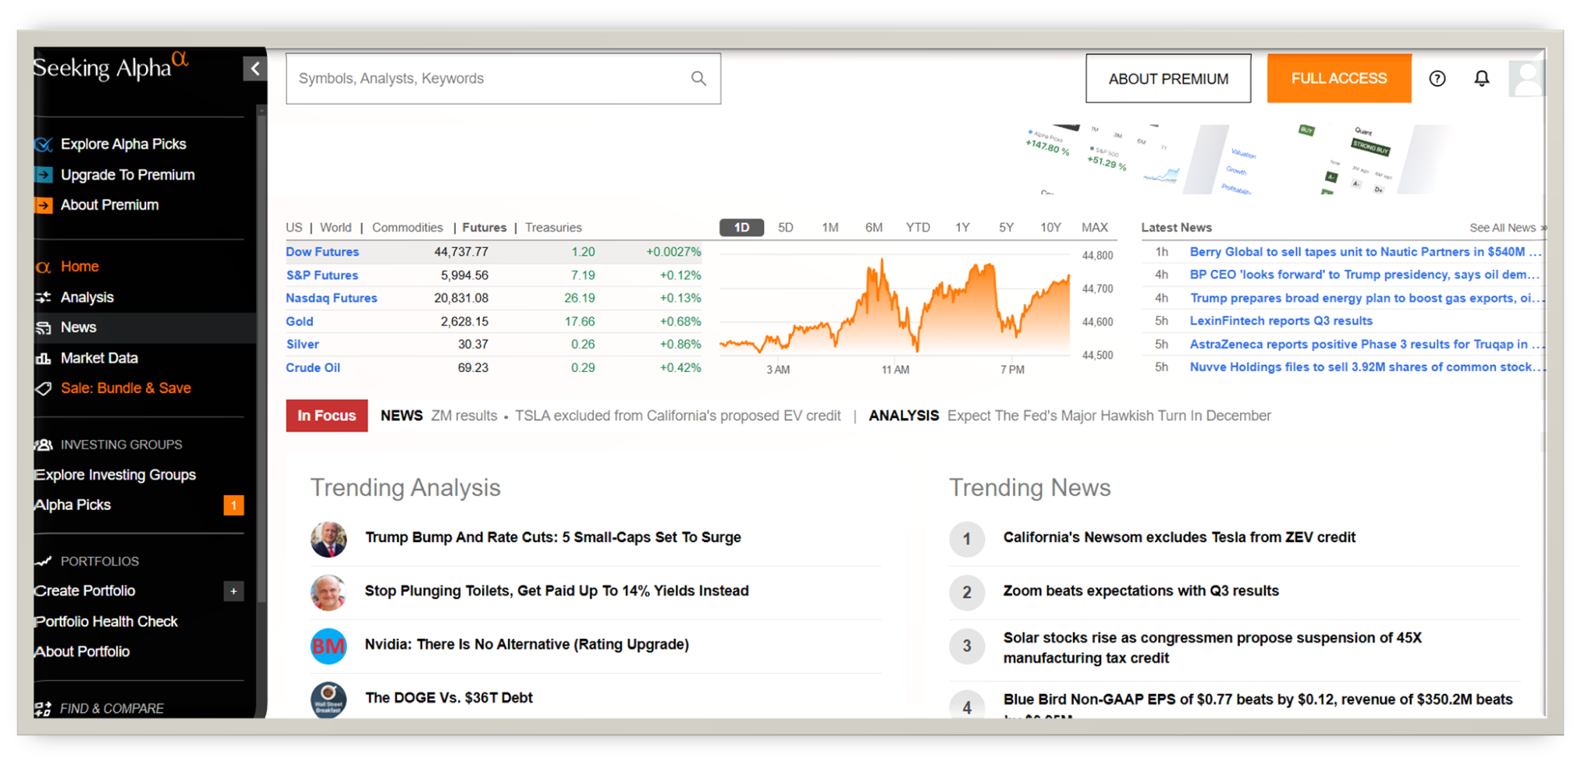This screenshot has height=765, width=1581.
Task: Open the user profile avatar
Action: [x=1526, y=78]
